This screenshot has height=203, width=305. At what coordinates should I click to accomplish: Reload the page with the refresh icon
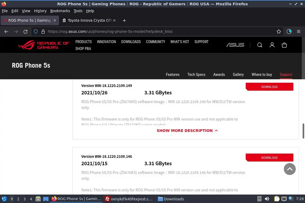click(x=25, y=31)
